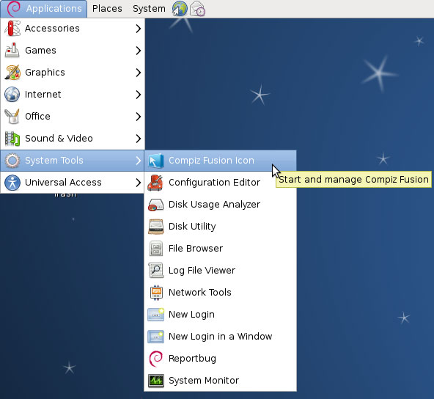Select the System Tools category
Viewport: 434px width, 399px height.
coord(73,161)
